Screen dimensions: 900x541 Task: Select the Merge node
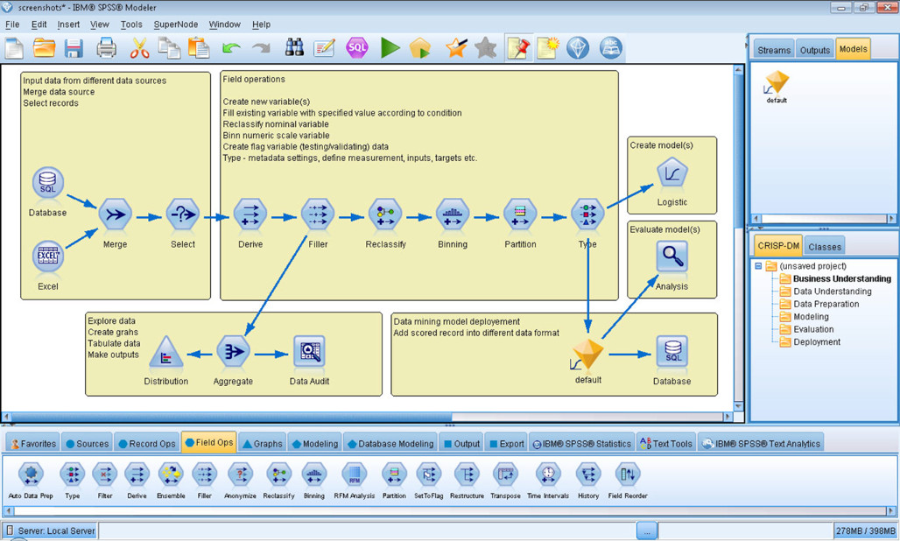116,214
